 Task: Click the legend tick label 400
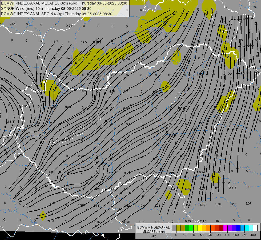253,235
